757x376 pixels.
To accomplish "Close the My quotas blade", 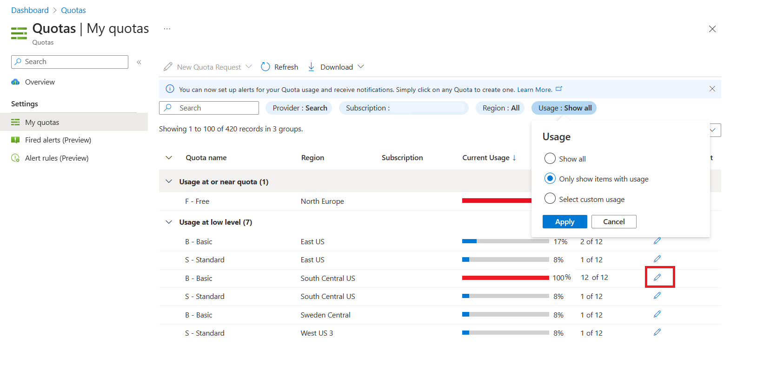I will click(712, 29).
